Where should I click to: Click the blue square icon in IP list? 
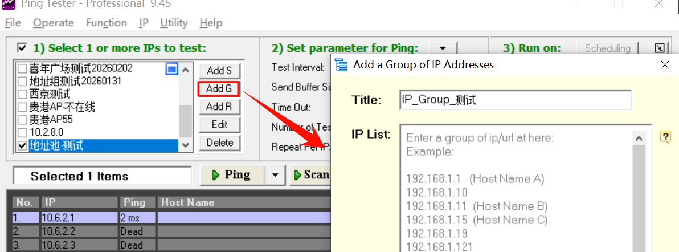tap(171, 69)
